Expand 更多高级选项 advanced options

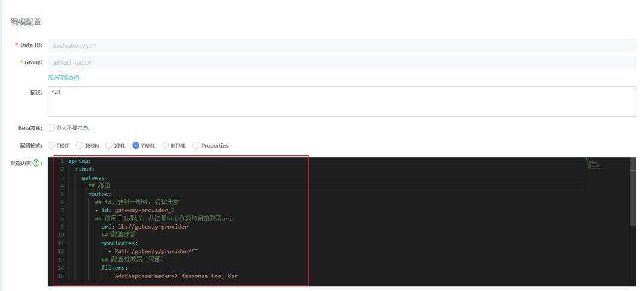[x=63, y=77]
